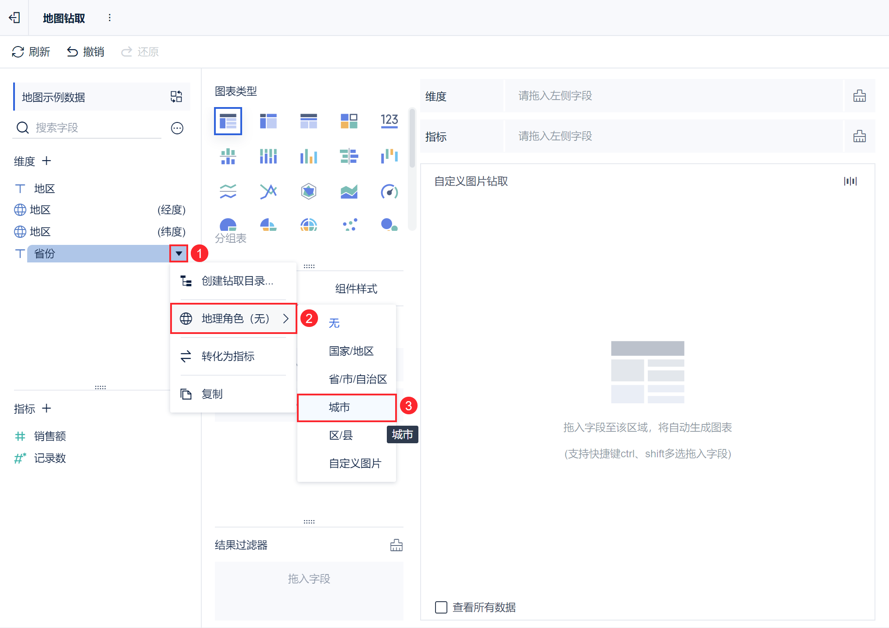Screen dimensions: 889x628
Task: Click the 撤销 undo button
Action: pyautogui.click(x=86, y=52)
